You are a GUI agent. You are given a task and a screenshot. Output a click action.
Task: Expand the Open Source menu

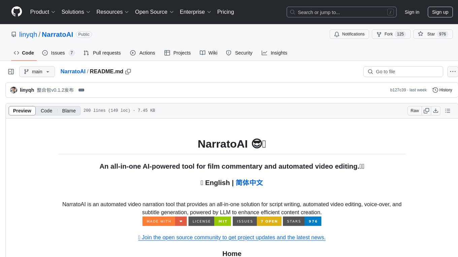154,12
